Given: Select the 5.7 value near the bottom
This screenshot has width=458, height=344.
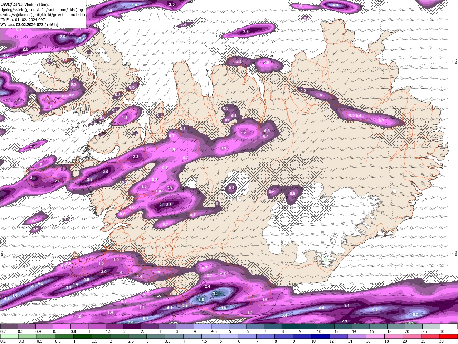Looking at the screenshot, I should [146, 319].
